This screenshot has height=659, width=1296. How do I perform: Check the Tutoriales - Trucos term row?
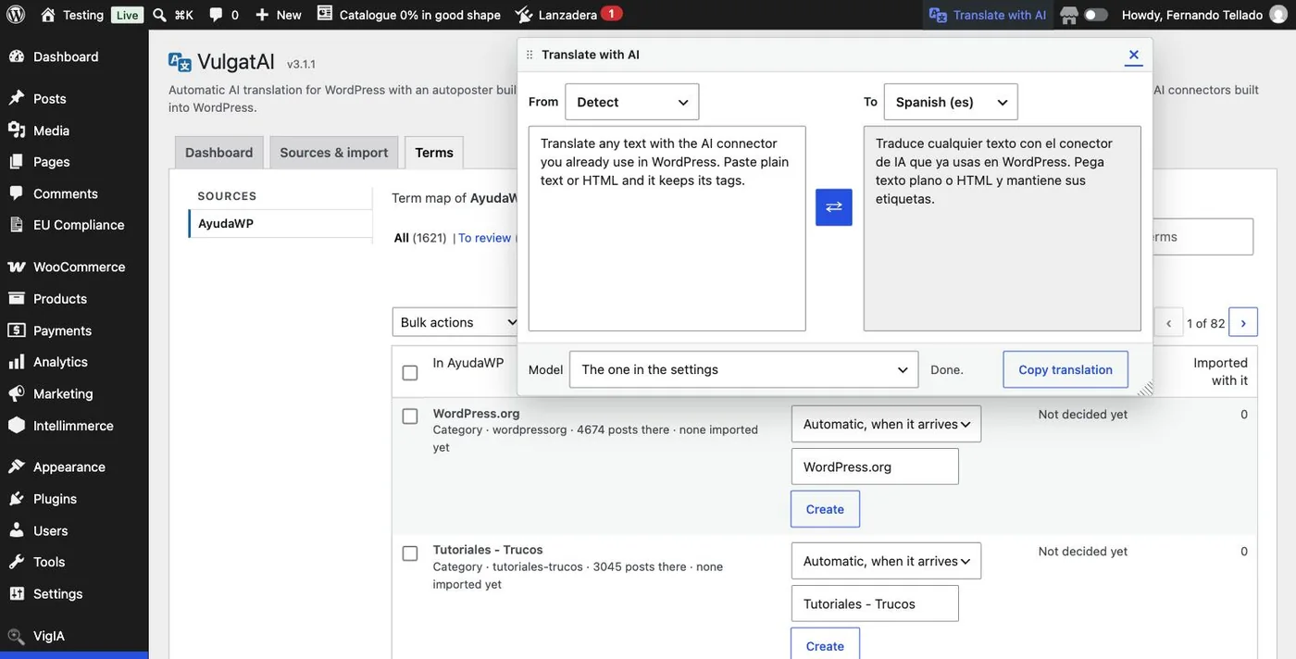[410, 553]
